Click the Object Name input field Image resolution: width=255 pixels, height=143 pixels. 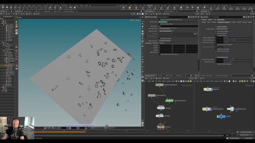tap(178, 26)
